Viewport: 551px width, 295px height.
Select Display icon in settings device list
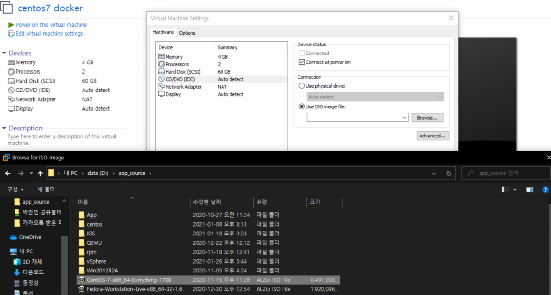(161, 94)
